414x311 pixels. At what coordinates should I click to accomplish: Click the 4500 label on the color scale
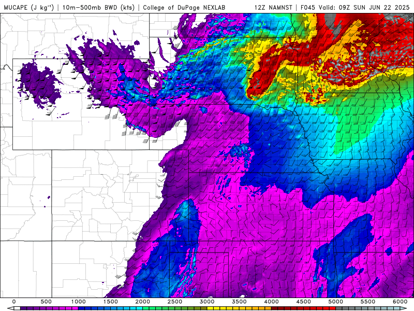tap(304, 302)
